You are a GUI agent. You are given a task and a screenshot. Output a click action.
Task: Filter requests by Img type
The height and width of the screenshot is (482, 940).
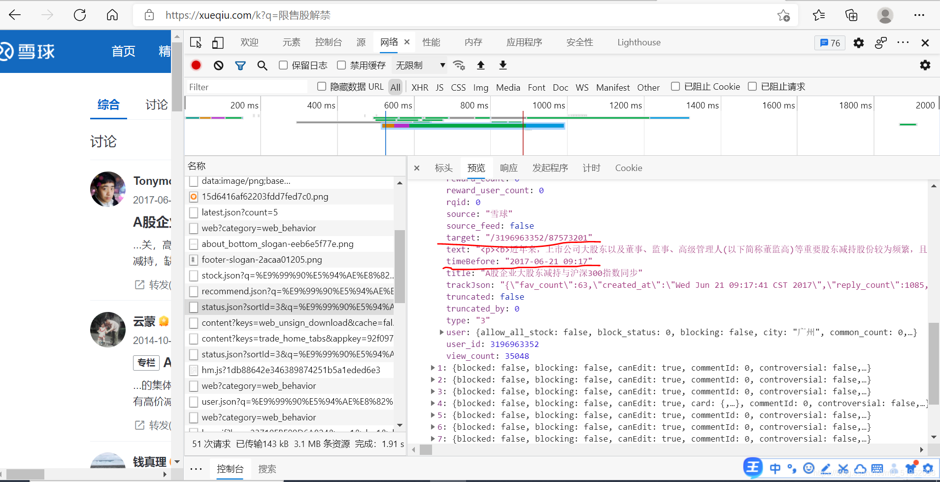(x=481, y=87)
